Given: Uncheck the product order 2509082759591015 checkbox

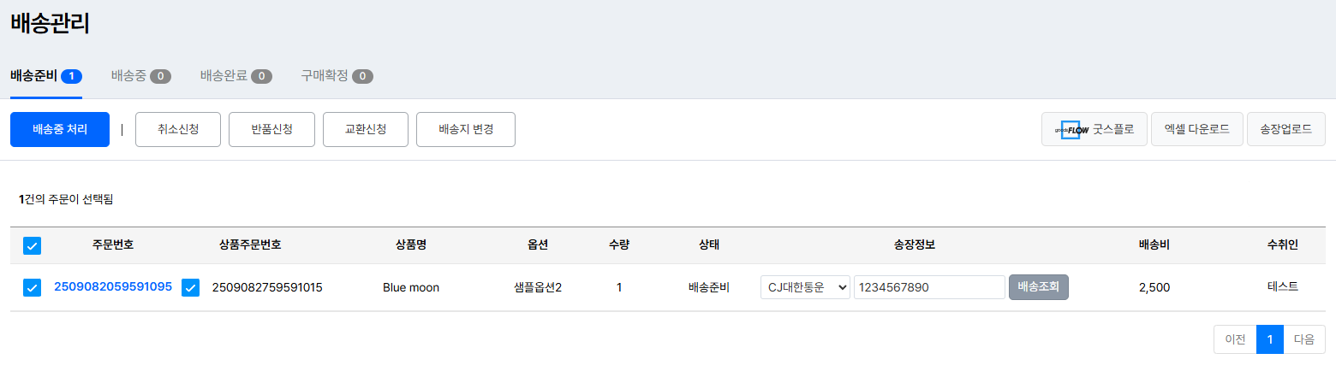Looking at the screenshot, I should 191,288.
